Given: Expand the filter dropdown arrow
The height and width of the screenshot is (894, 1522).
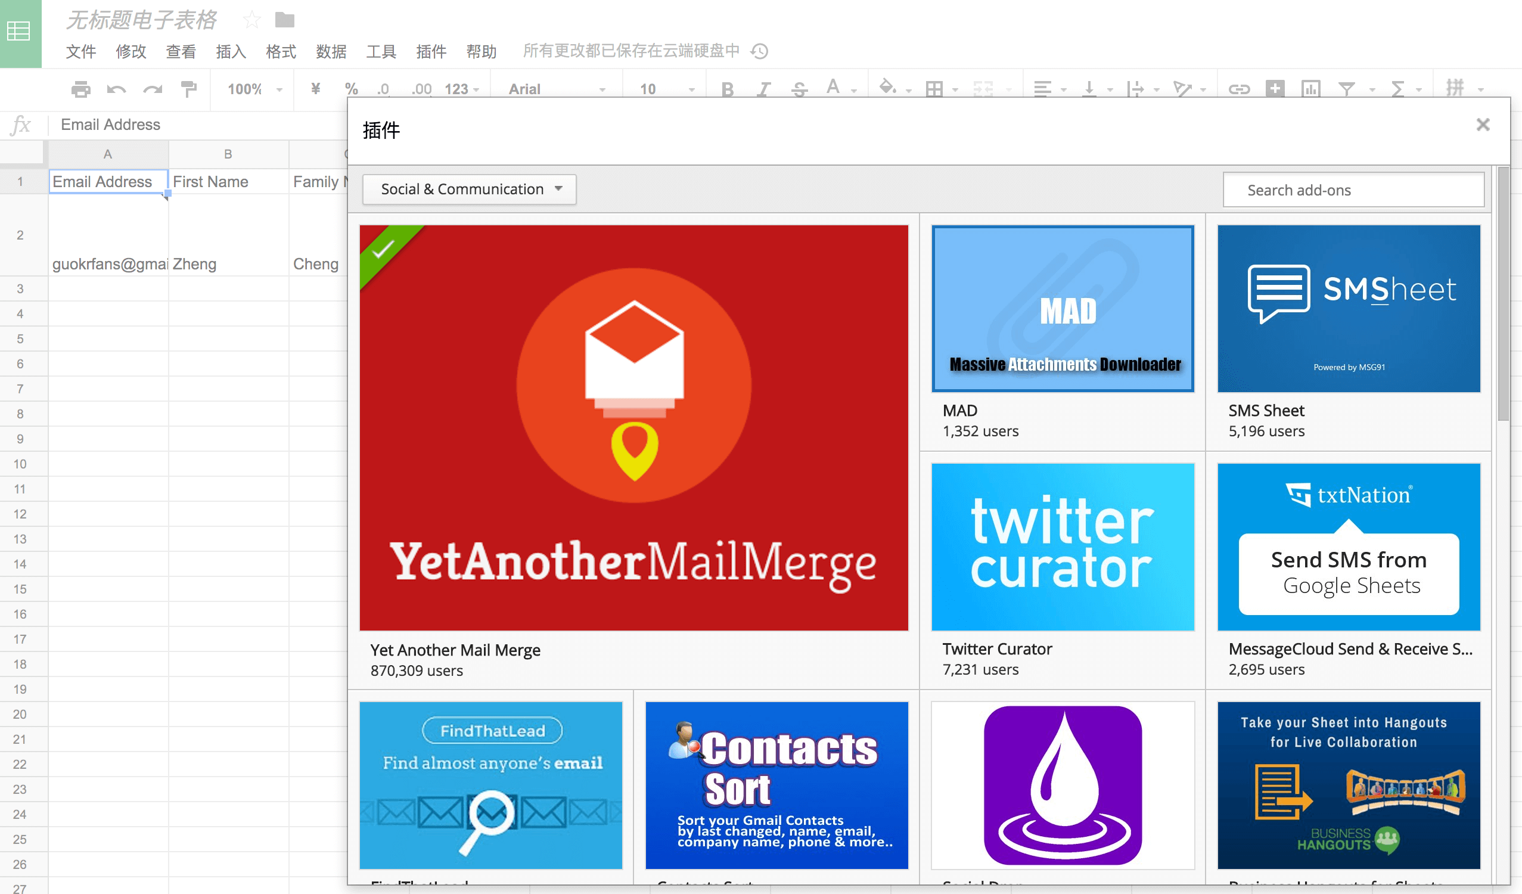Looking at the screenshot, I should [1372, 90].
